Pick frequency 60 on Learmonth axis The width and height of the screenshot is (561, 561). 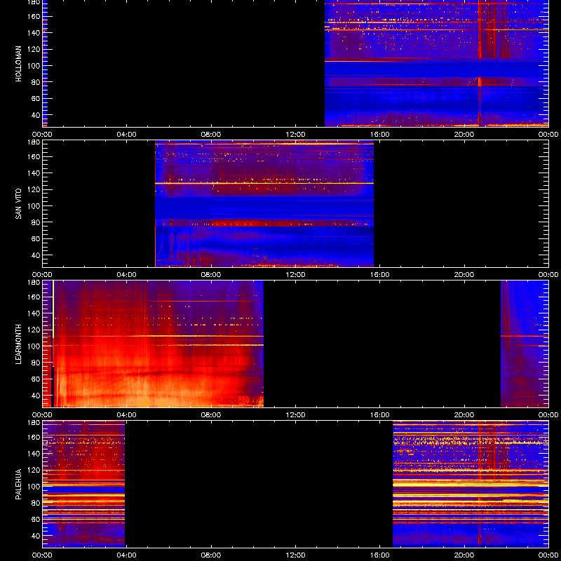click(x=36, y=379)
